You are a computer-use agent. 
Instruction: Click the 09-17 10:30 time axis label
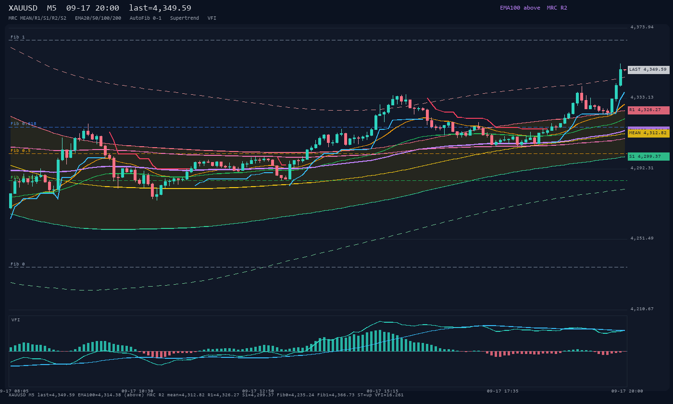(x=137, y=391)
